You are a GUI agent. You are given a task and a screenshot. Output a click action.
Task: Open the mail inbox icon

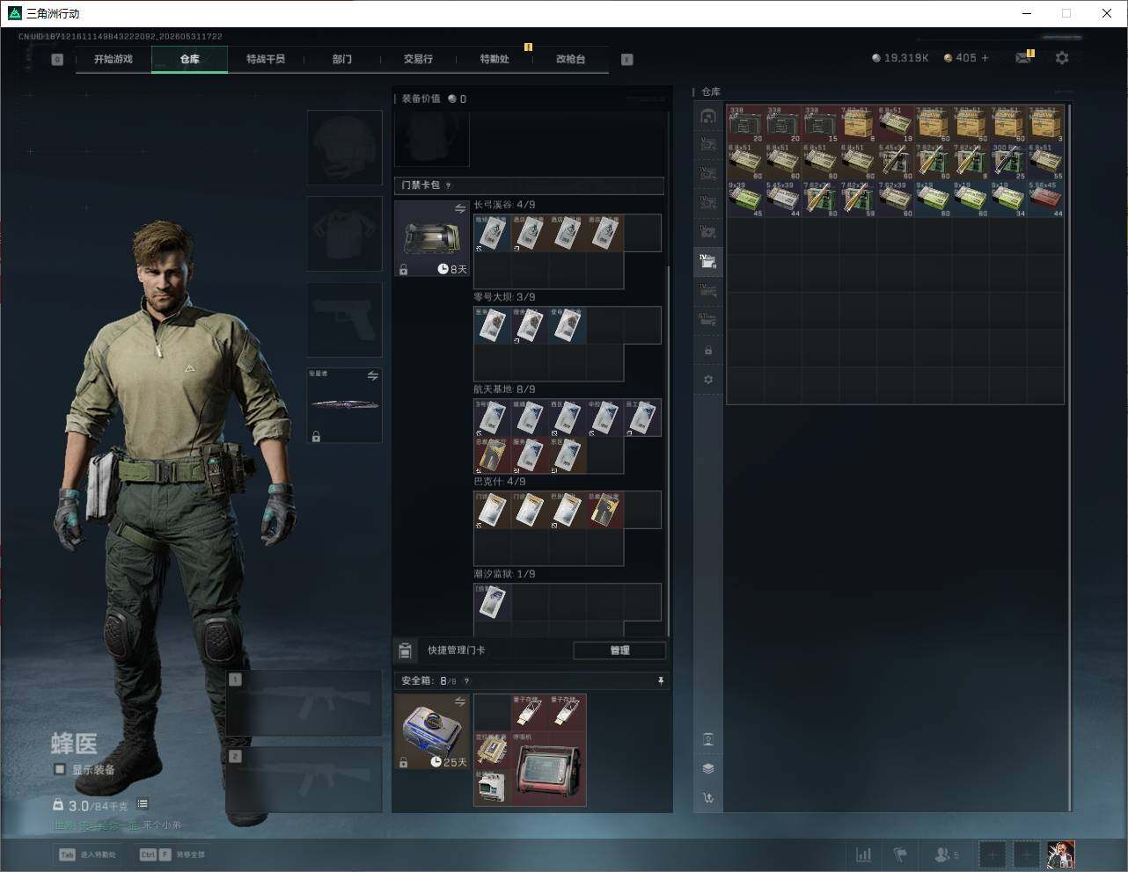tap(1023, 58)
